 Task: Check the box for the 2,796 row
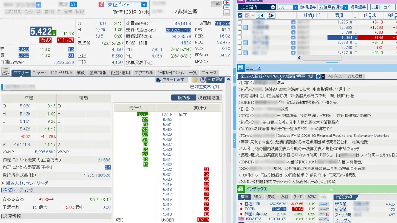(x=240, y=48)
